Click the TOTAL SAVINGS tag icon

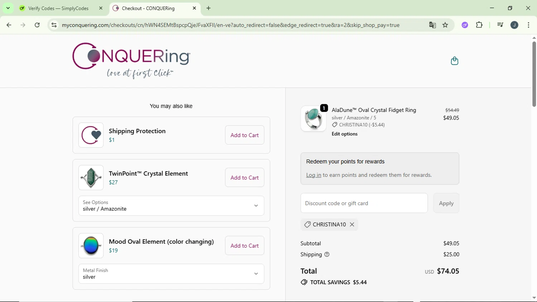[x=304, y=282]
